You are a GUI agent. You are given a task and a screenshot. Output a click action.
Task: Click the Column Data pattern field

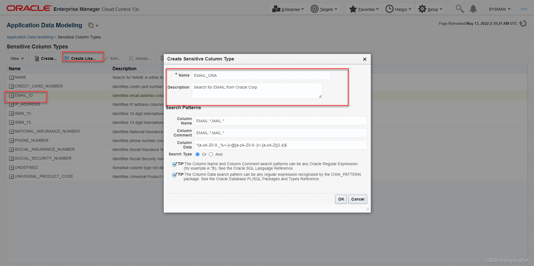click(x=280, y=145)
